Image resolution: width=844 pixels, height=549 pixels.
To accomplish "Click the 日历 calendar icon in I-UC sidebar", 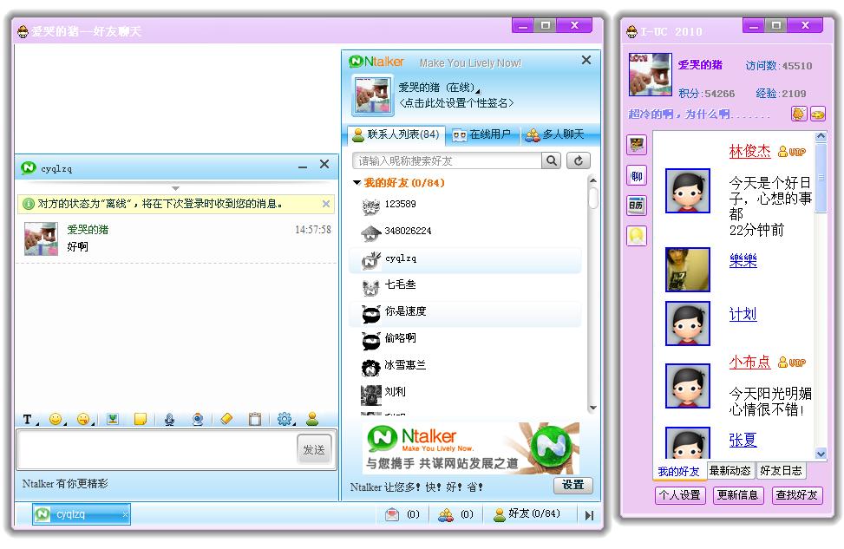I will [x=637, y=206].
